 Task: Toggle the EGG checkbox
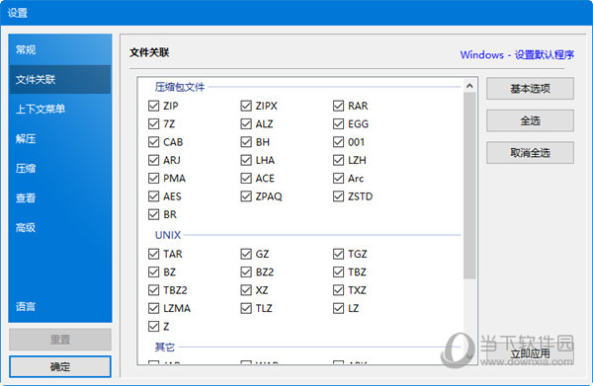click(338, 123)
